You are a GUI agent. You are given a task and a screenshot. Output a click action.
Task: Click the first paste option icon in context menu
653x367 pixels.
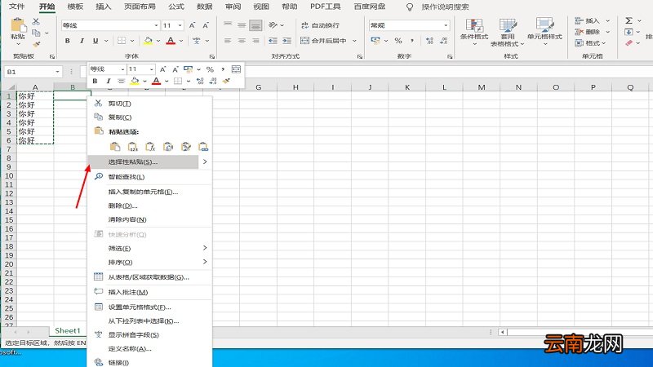[x=115, y=147]
